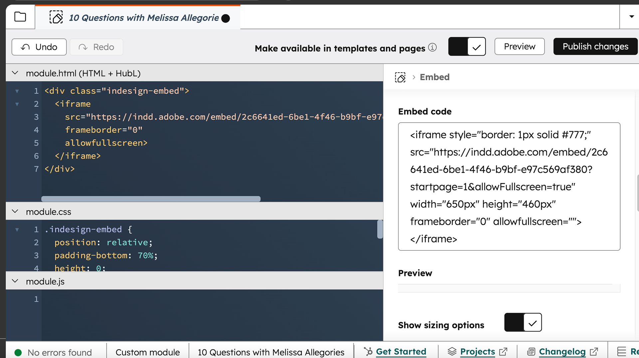Click the Changelog document icon
This screenshot has height=358, width=639.
[531, 351]
